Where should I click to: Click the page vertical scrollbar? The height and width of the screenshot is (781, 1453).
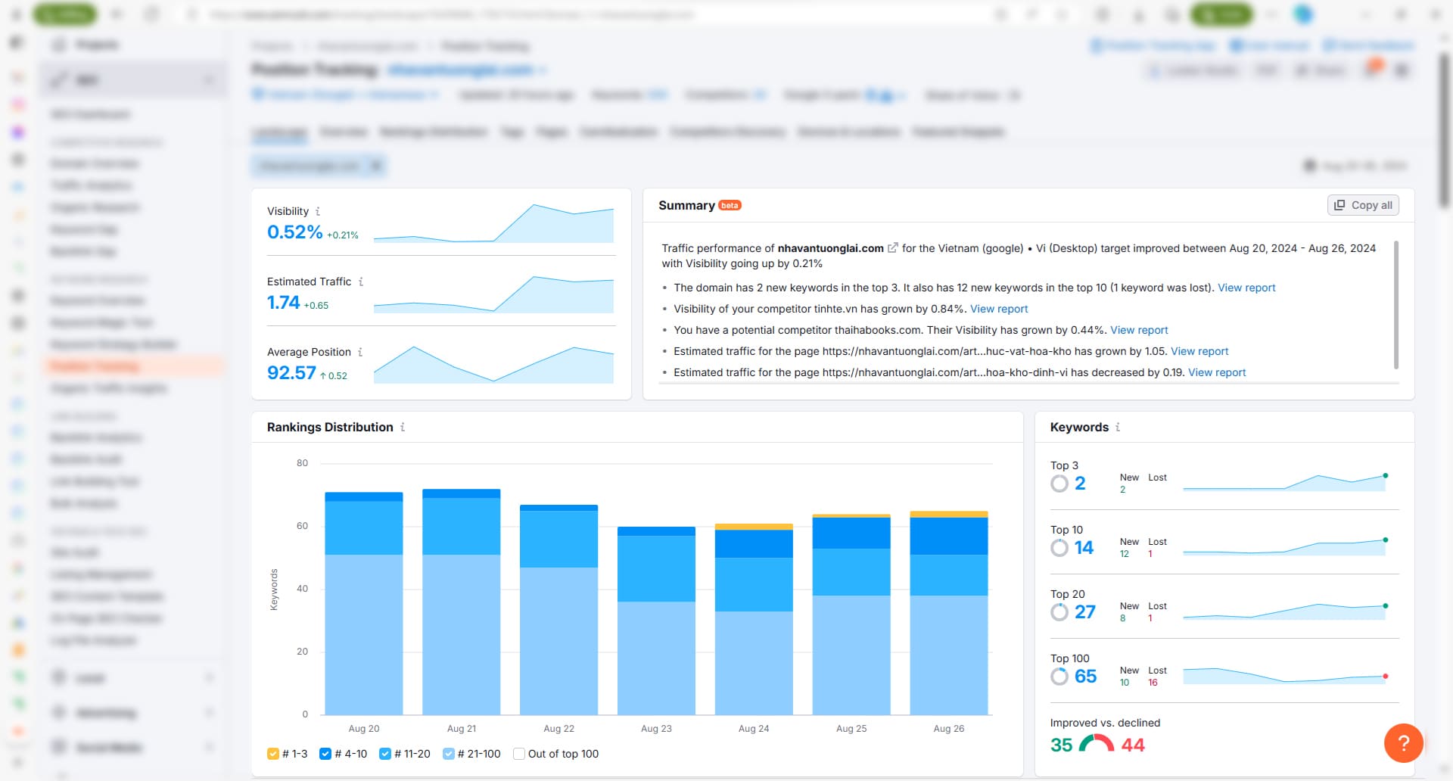pyautogui.click(x=1445, y=129)
